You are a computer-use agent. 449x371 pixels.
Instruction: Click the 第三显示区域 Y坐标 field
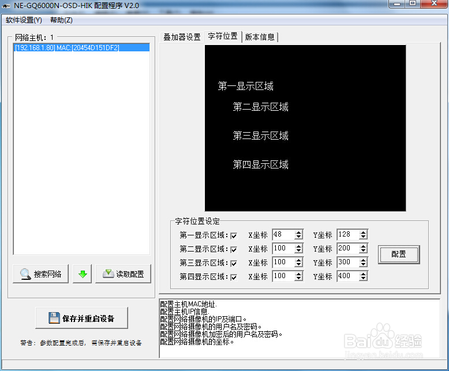pyautogui.click(x=349, y=262)
